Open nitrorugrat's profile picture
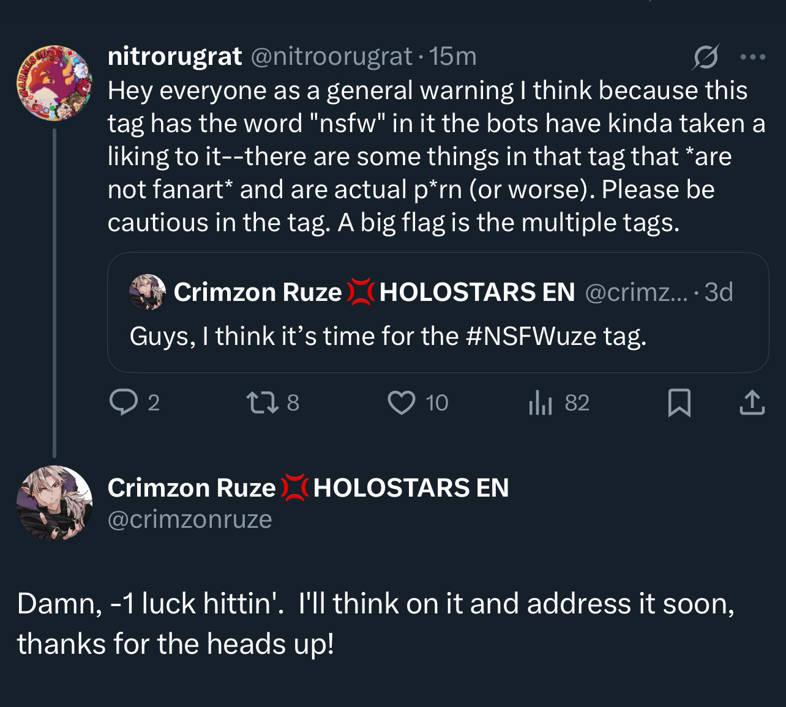 pos(54,83)
